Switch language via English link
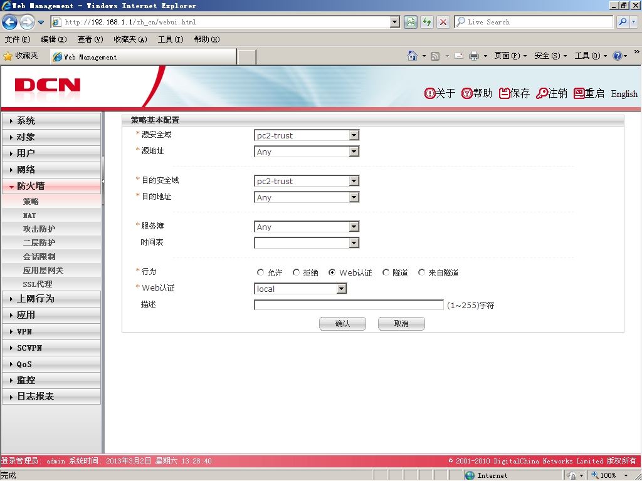 [624, 94]
